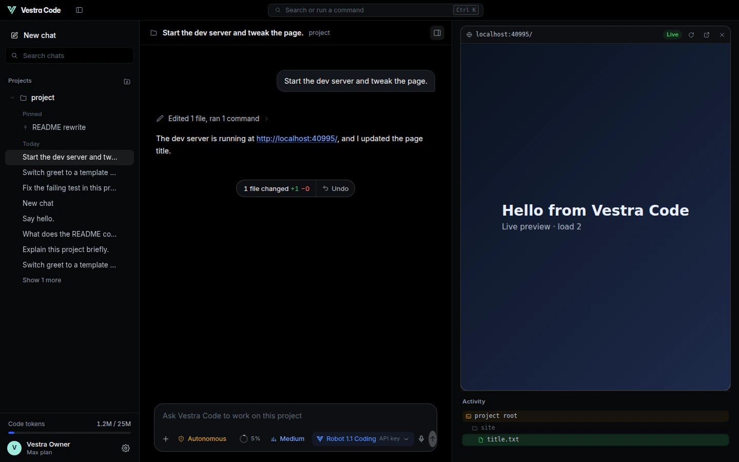Collapse the project tree chevron
The height and width of the screenshot is (462, 739).
[12, 98]
